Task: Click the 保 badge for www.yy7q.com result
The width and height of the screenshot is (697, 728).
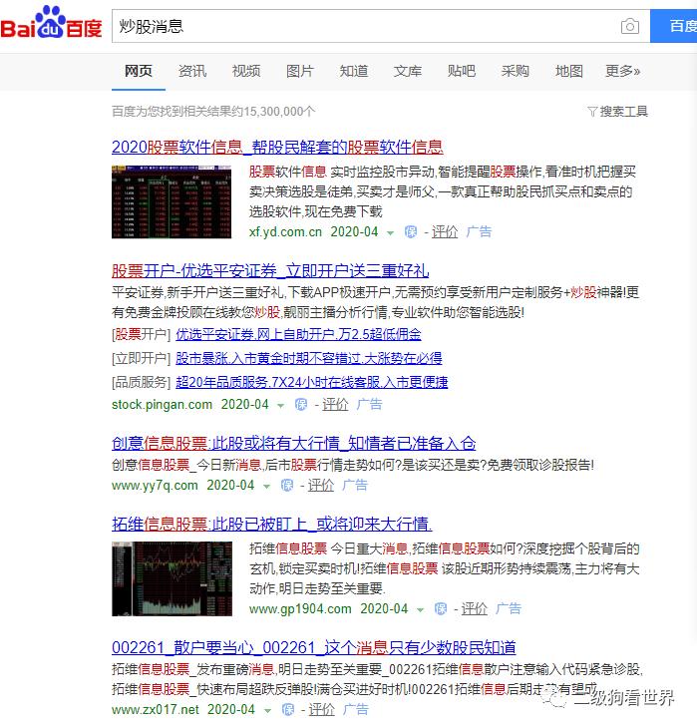Action: [x=287, y=486]
